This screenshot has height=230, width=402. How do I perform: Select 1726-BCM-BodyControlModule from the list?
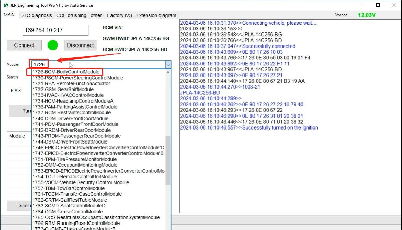[98, 72]
